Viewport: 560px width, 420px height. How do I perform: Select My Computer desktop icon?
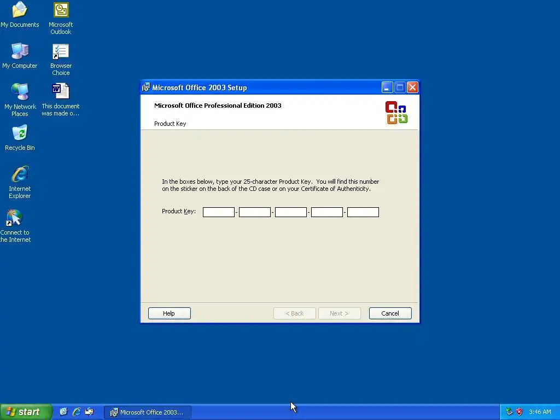point(20,55)
